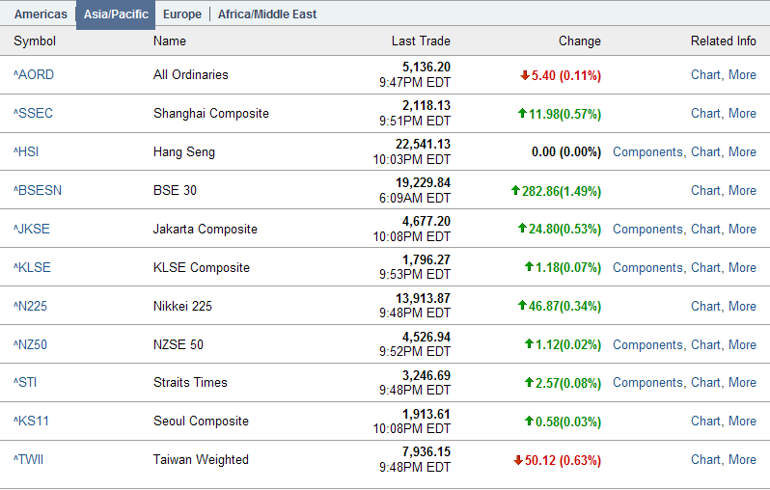
Task: Click the green up arrow for Seoul Composite
Action: [x=529, y=422]
